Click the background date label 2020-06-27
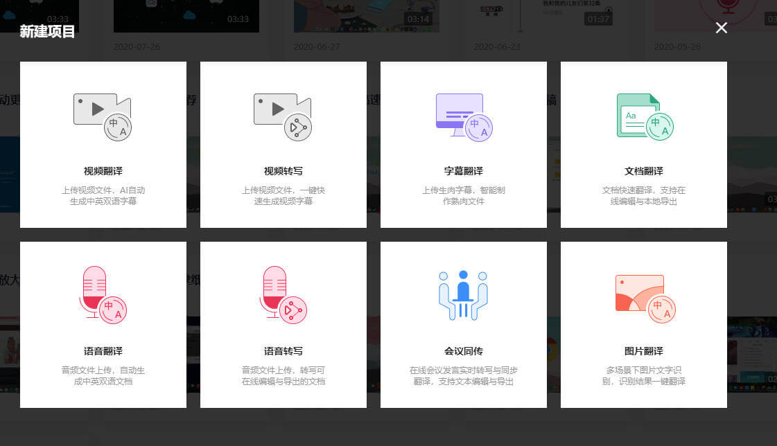777x446 pixels. (317, 47)
